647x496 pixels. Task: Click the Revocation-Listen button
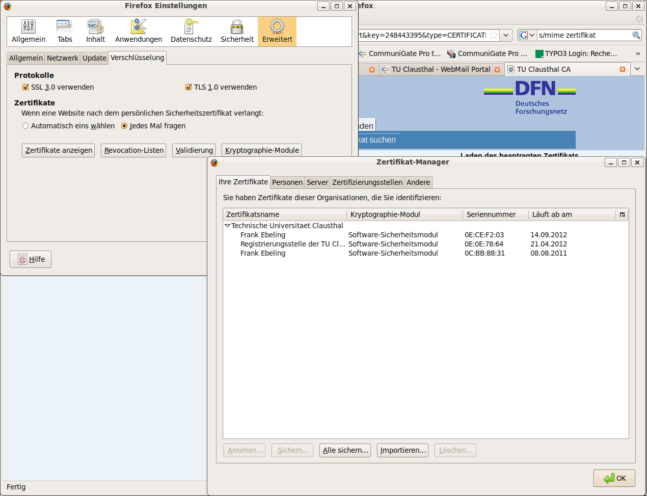point(133,150)
